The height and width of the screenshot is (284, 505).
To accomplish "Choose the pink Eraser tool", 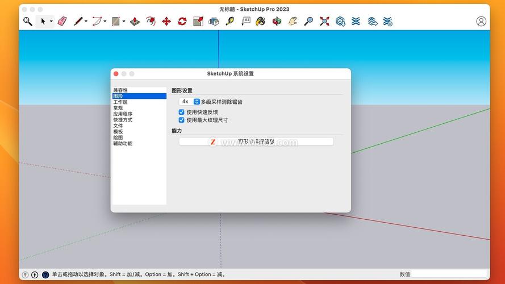I will 62,22.
